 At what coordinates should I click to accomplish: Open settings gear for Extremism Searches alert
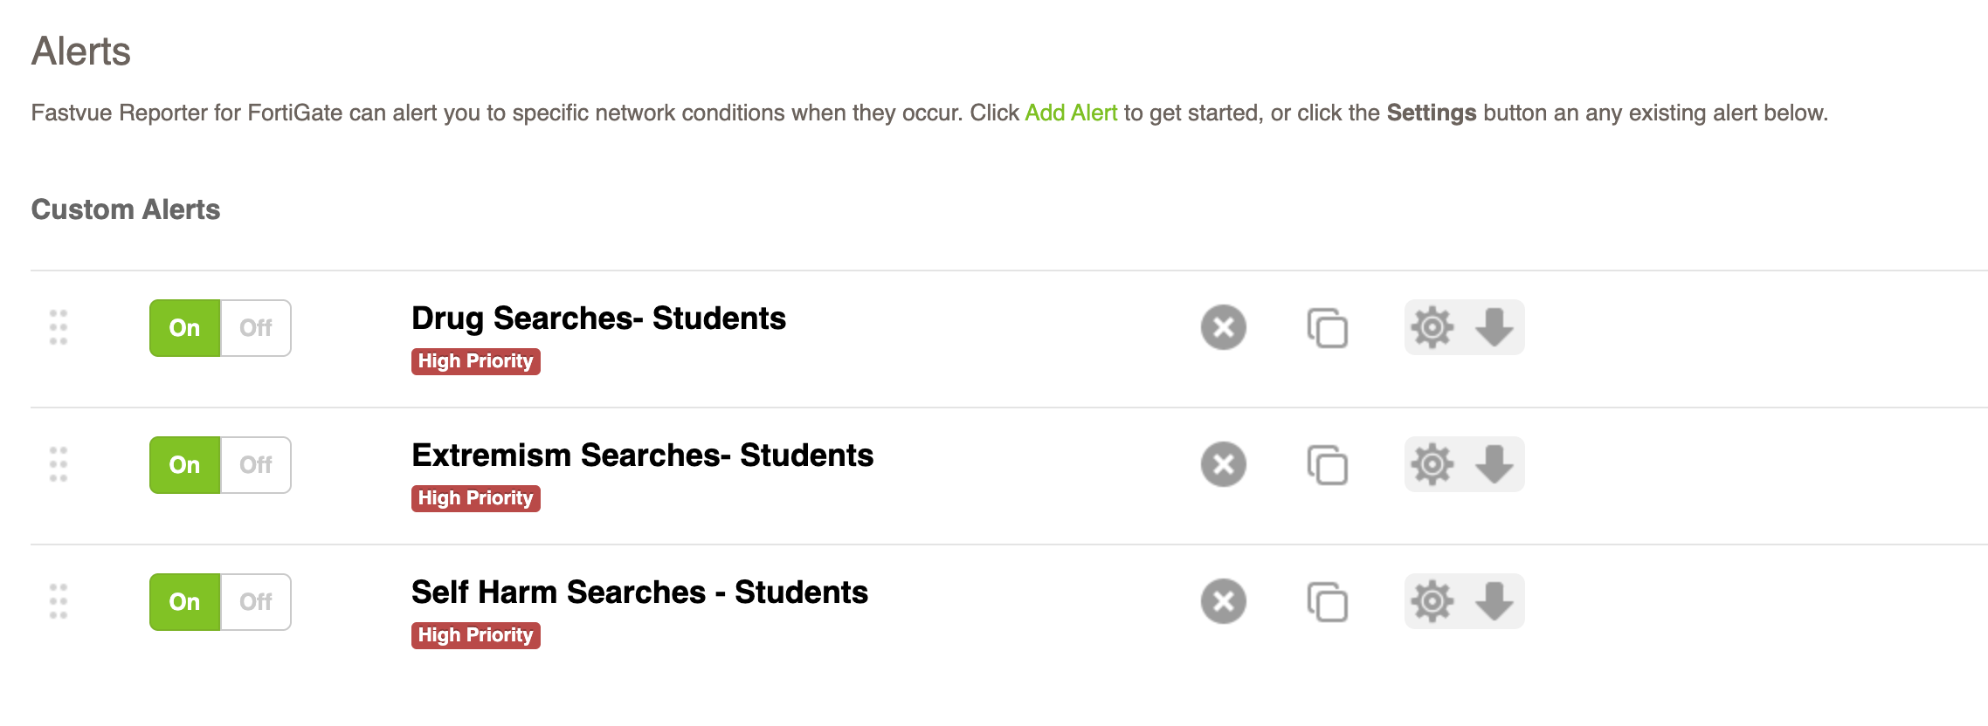click(1432, 464)
